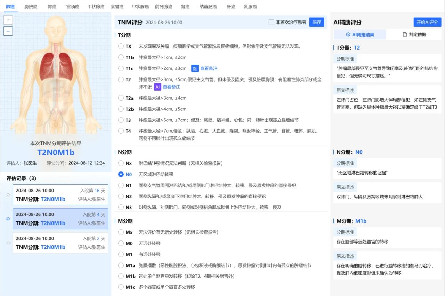The width and height of the screenshot is (445, 296).
Task: Open the 查看备注 link in the T2 row
Action: pyautogui.click(x=171, y=87)
